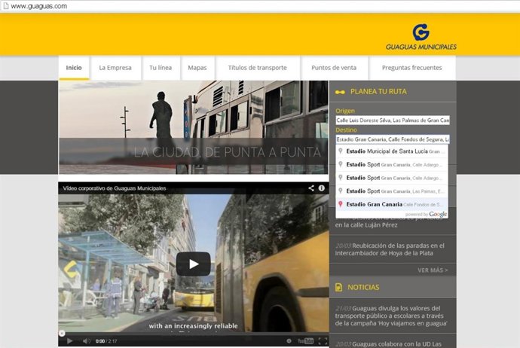Open the video info icon

pyautogui.click(x=322, y=188)
